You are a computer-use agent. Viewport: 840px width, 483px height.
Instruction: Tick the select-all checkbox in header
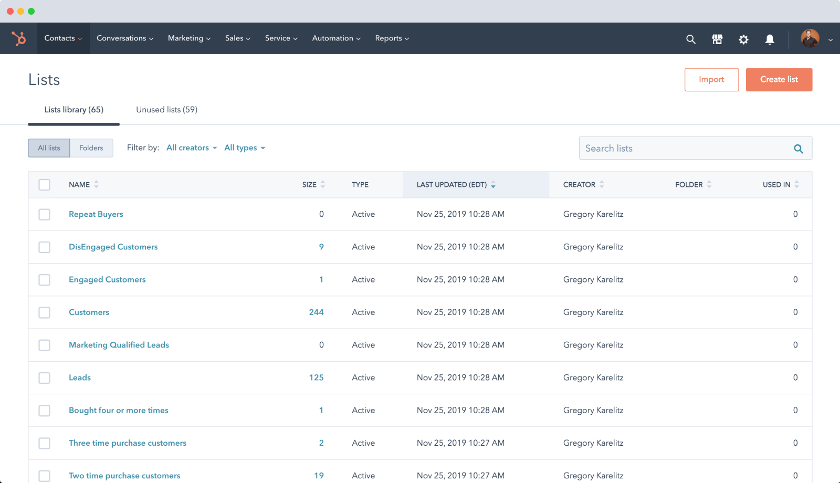click(45, 185)
